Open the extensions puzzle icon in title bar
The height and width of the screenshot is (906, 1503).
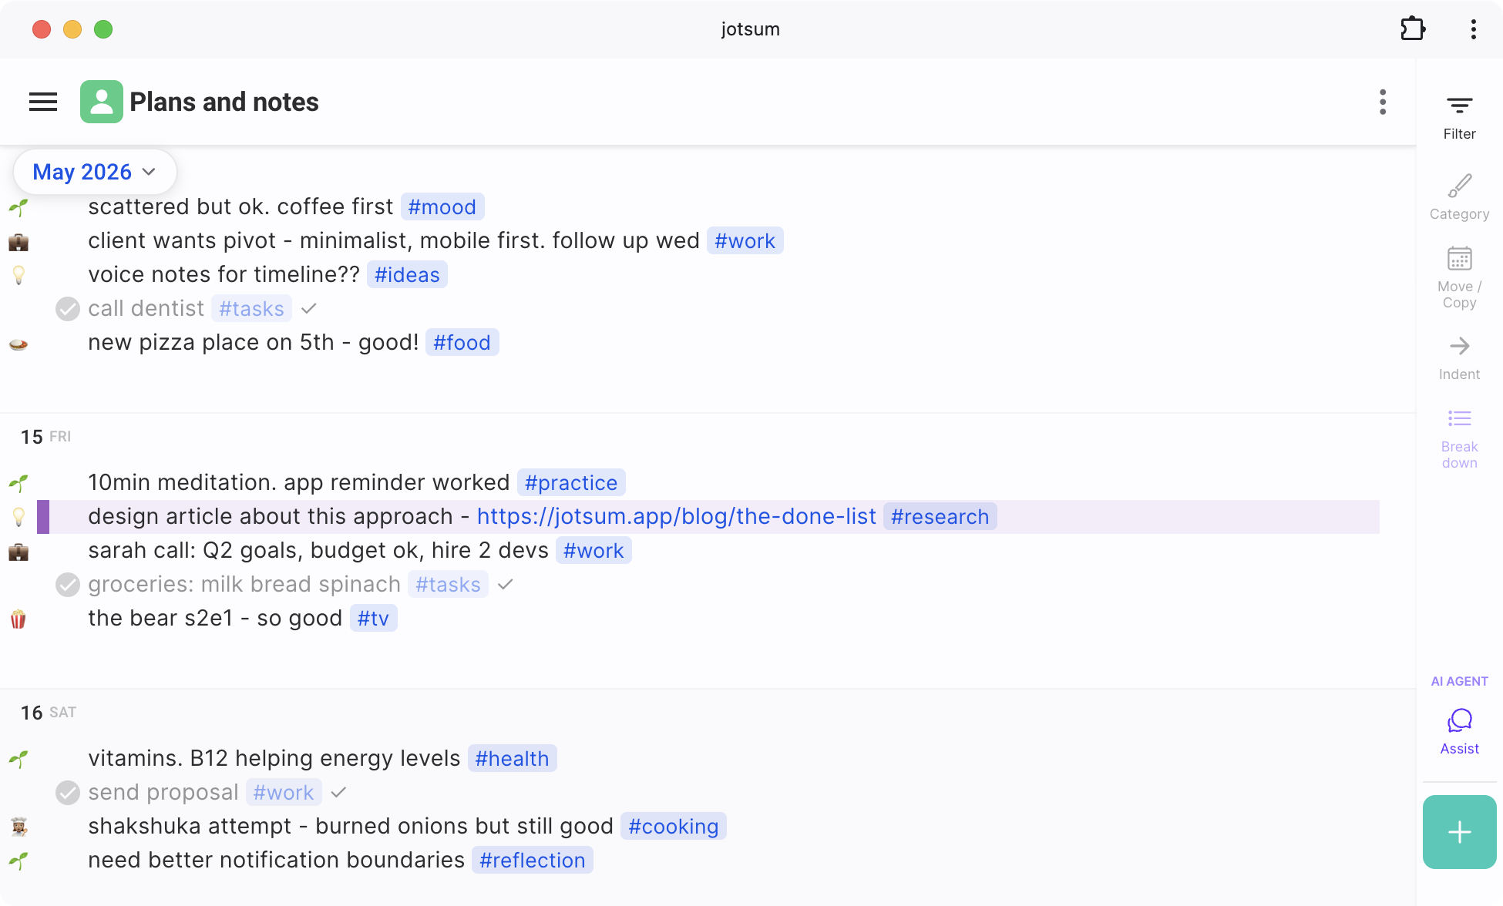click(1413, 29)
